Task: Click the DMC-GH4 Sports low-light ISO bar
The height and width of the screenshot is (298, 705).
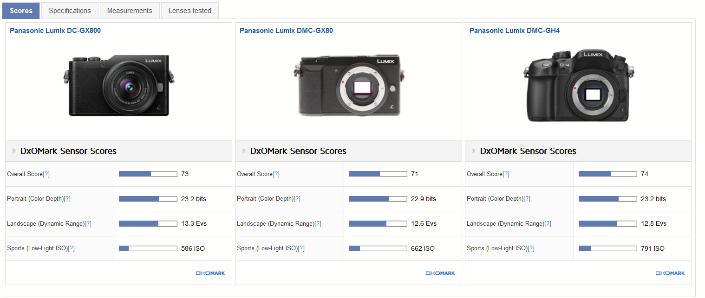Action: (x=608, y=248)
